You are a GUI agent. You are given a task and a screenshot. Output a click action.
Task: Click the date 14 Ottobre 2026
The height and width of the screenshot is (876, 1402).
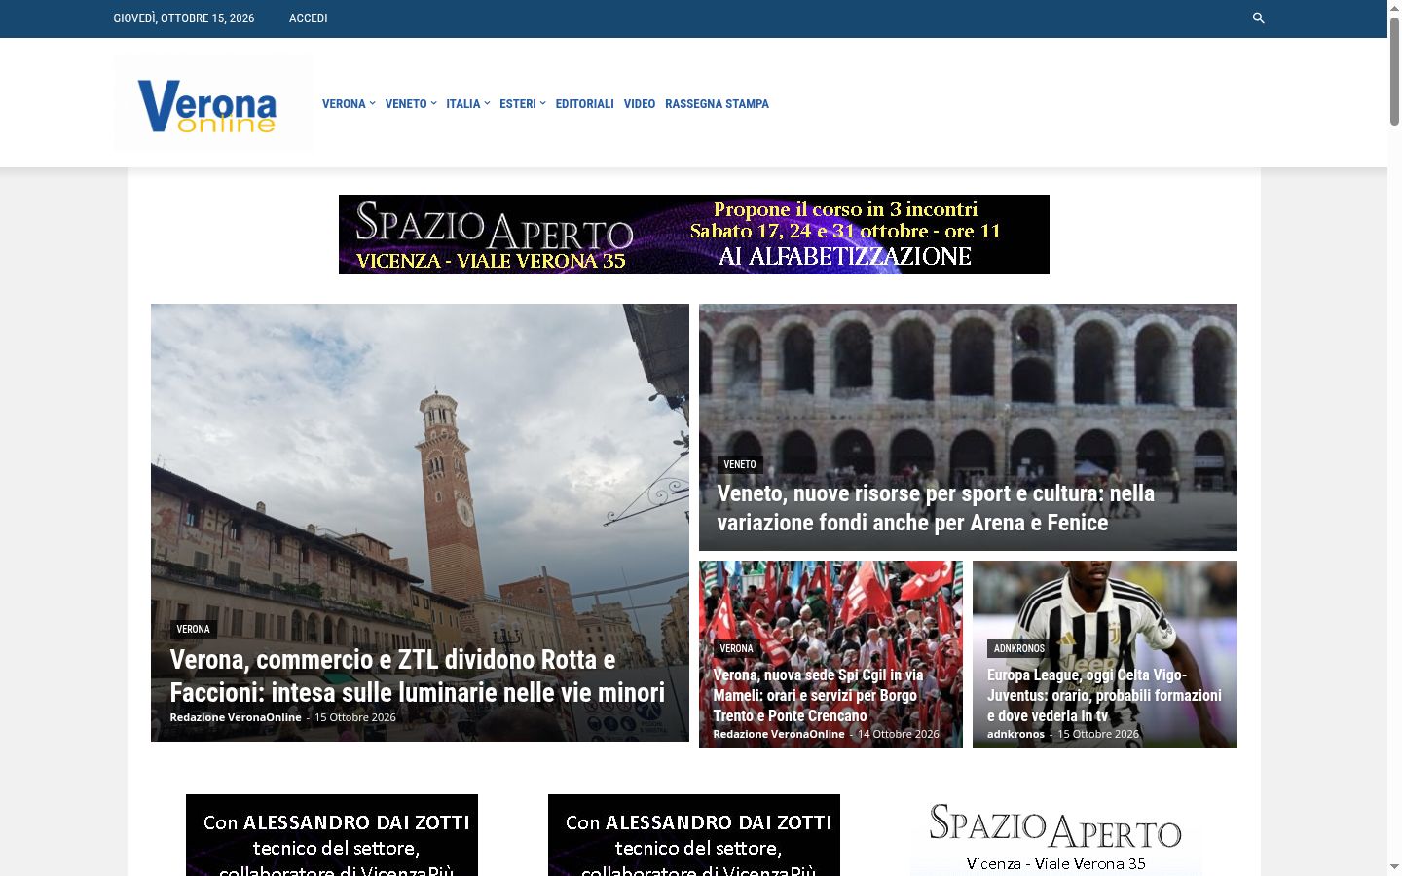pos(899,734)
